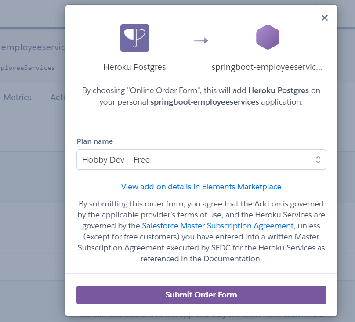Click the truncated springboot-employeeservic... app name
355x322 pixels.
point(267,67)
